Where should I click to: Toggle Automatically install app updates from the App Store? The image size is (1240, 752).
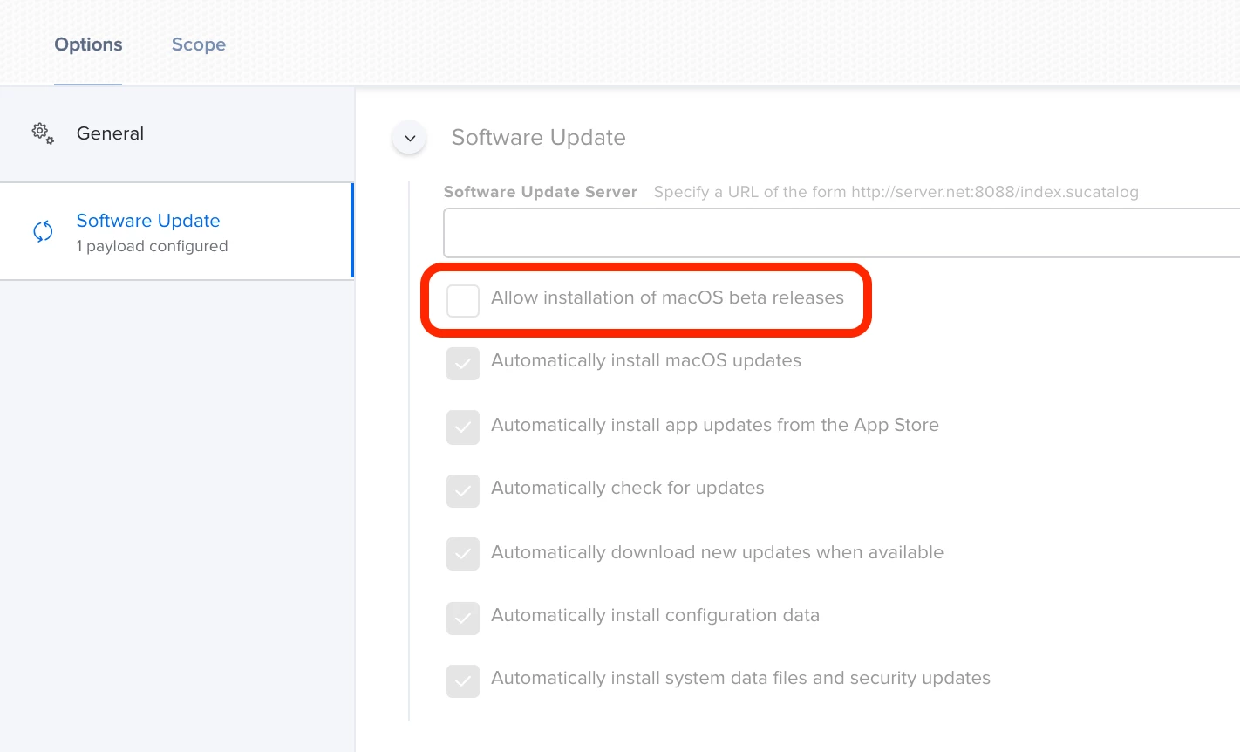coord(463,427)
